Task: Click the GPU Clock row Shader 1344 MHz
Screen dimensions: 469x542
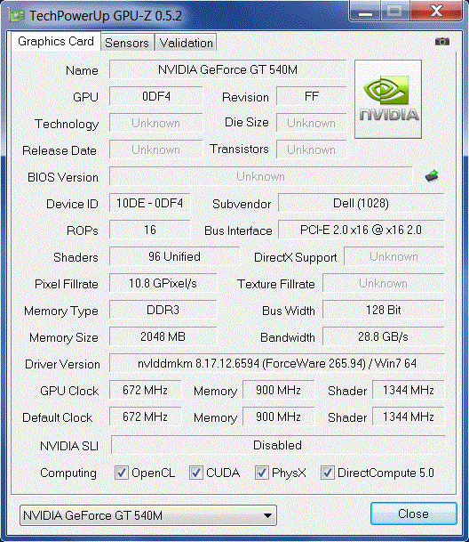Action: (x=409, y=390)
